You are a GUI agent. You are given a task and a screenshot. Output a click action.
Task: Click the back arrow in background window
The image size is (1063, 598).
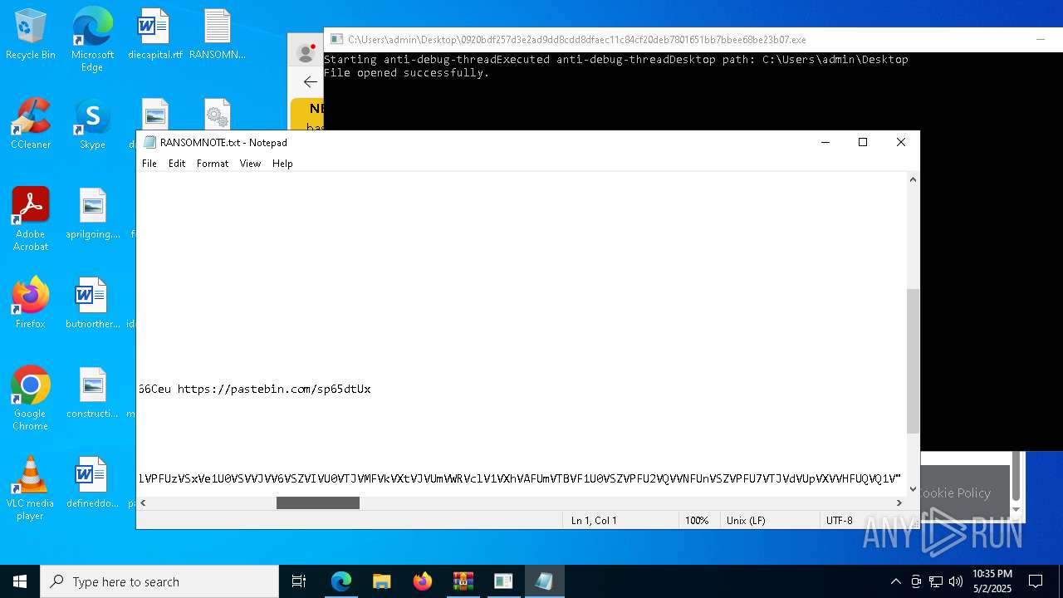(310, 81)
